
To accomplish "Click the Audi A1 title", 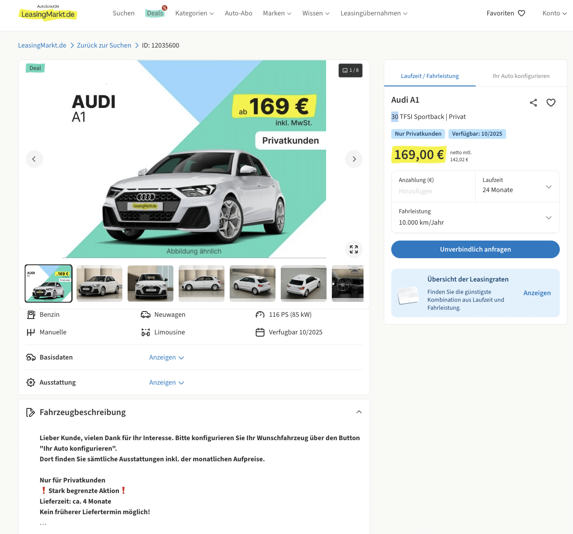I will click(x=405, y=100).
